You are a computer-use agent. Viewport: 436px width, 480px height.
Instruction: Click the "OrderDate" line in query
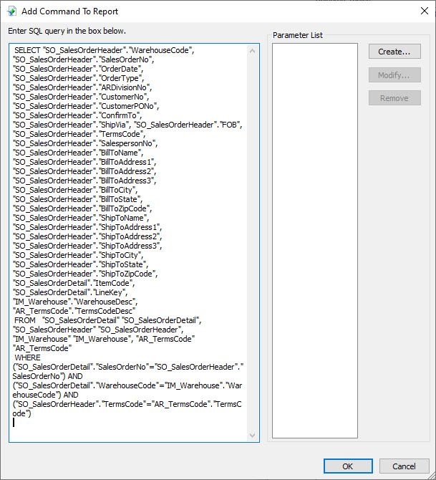click(x=78, y=69)
